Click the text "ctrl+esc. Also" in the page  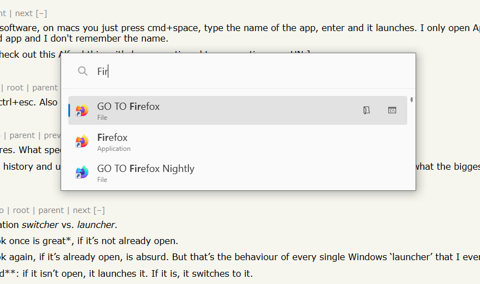point(29,103)
